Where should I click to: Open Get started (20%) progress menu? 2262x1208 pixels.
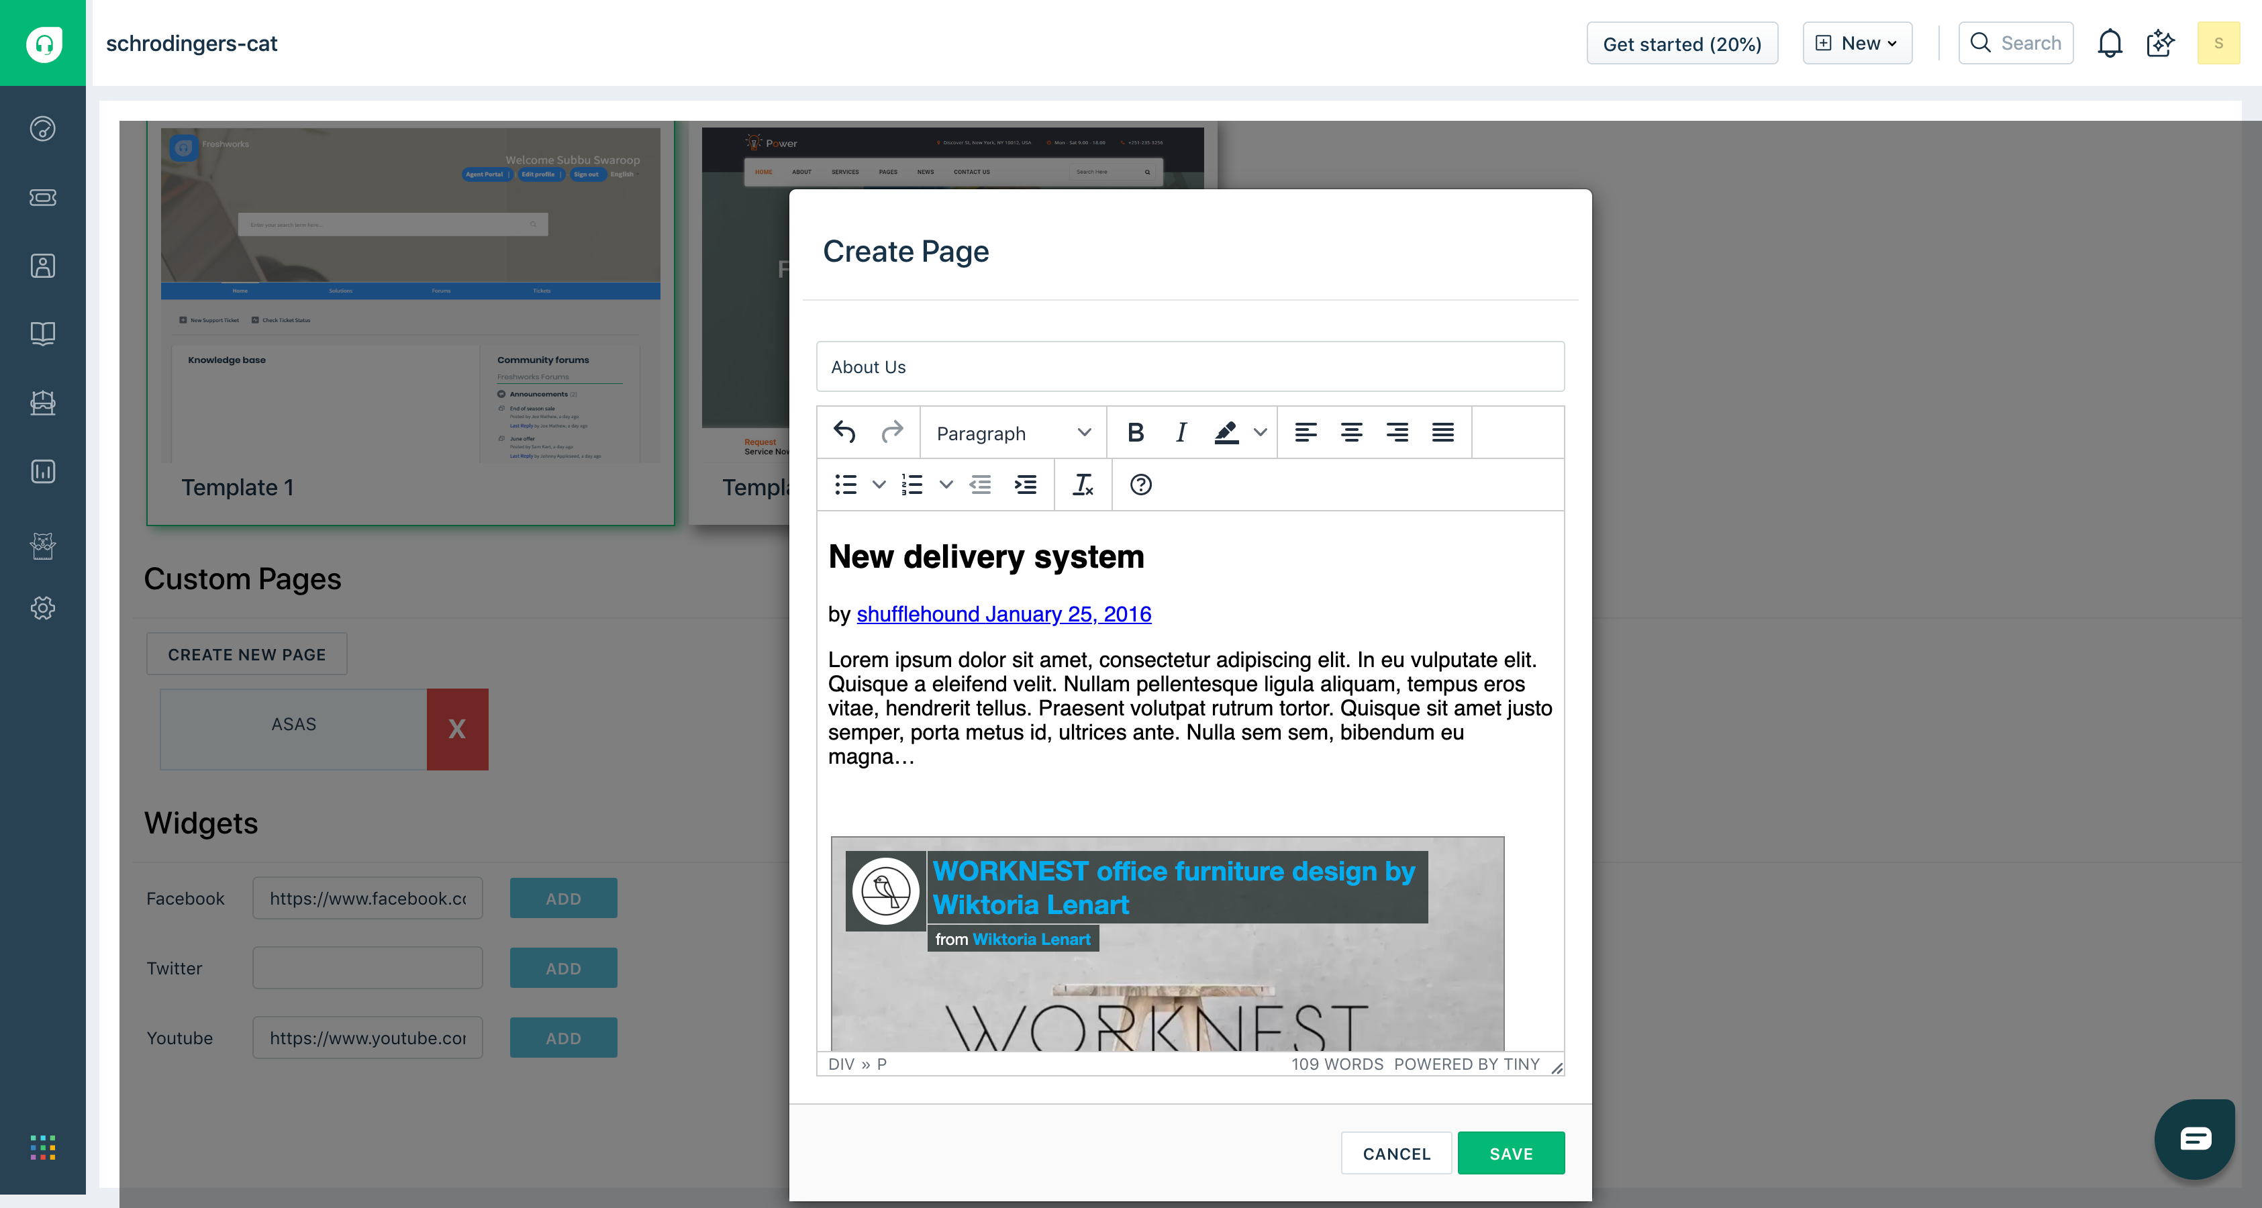[x=1681, y=44]
